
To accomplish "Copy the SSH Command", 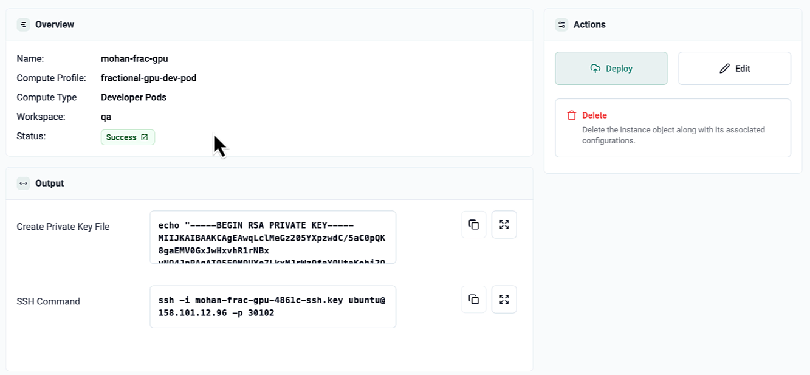I will click(x=473, y=299).
